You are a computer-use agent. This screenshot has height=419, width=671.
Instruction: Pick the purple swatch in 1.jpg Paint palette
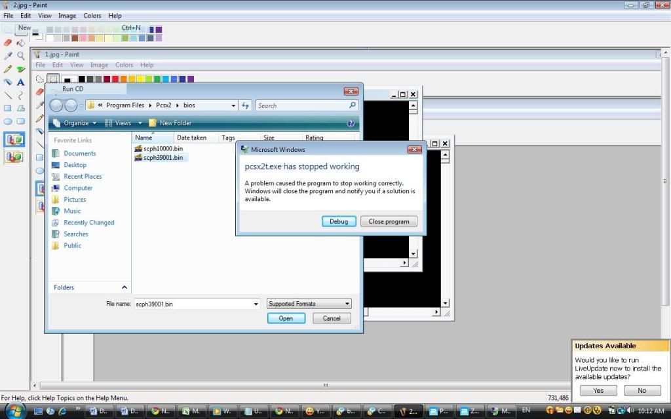tap(191, 79)
